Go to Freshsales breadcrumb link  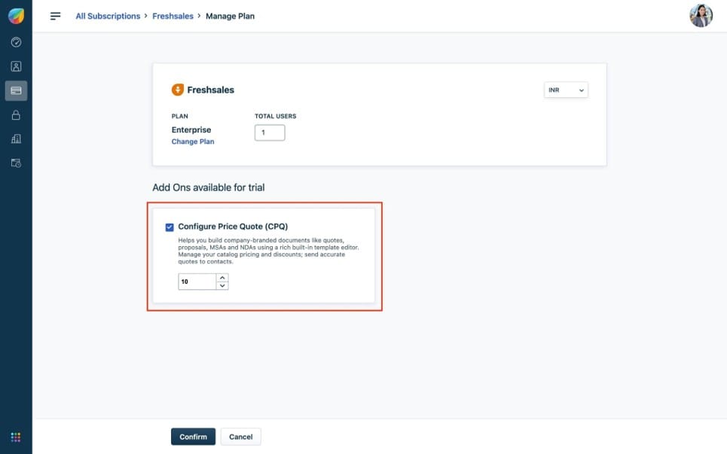click(173, 17)
